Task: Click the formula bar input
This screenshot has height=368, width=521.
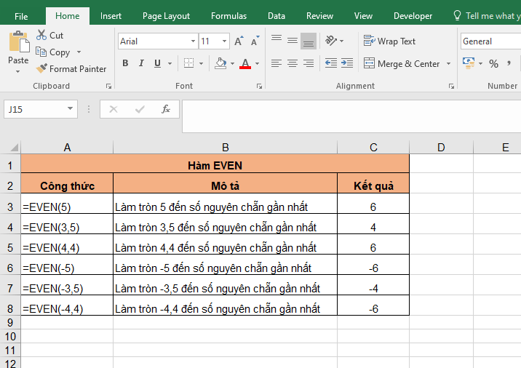Action: tap(351, 116)
